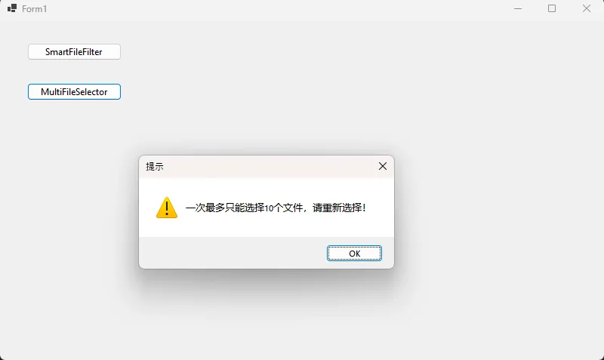Click blank form space between the two buttons
The image size is (604, 360).
74,72
